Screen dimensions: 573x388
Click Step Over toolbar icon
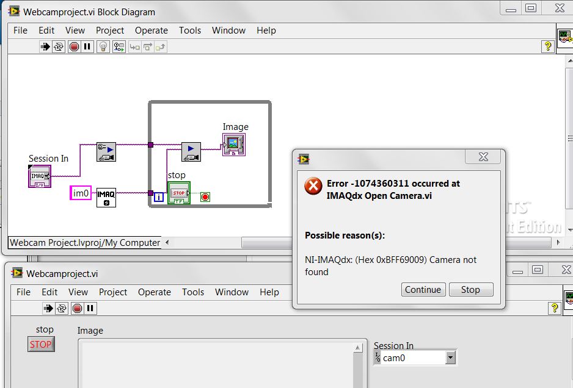[x=148, y=47]
